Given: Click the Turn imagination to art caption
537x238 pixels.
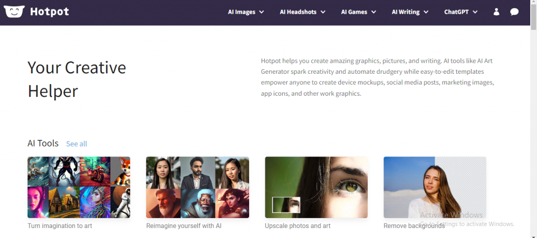Looking at the screenshot, I should point(60,226).
